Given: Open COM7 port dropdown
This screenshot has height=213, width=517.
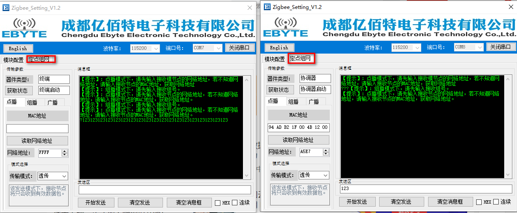Looking at the screenshot, I should [x=208, y=48].
